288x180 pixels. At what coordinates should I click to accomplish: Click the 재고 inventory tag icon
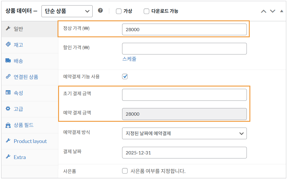pos(8,45)
